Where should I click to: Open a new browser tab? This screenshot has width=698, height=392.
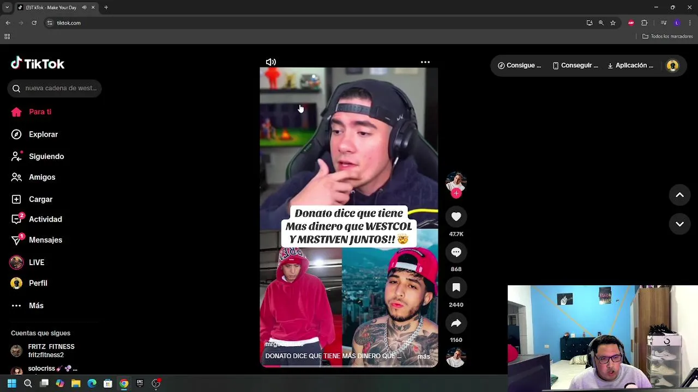point(106,8)
